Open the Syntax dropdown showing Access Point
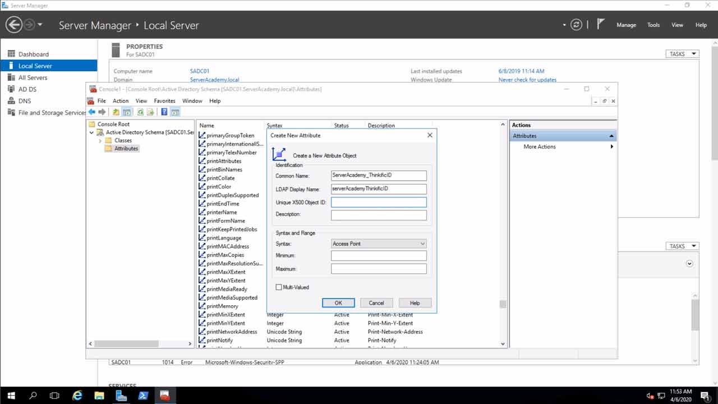The height and width of the screenshot is (404, 718). coord(379,244)
